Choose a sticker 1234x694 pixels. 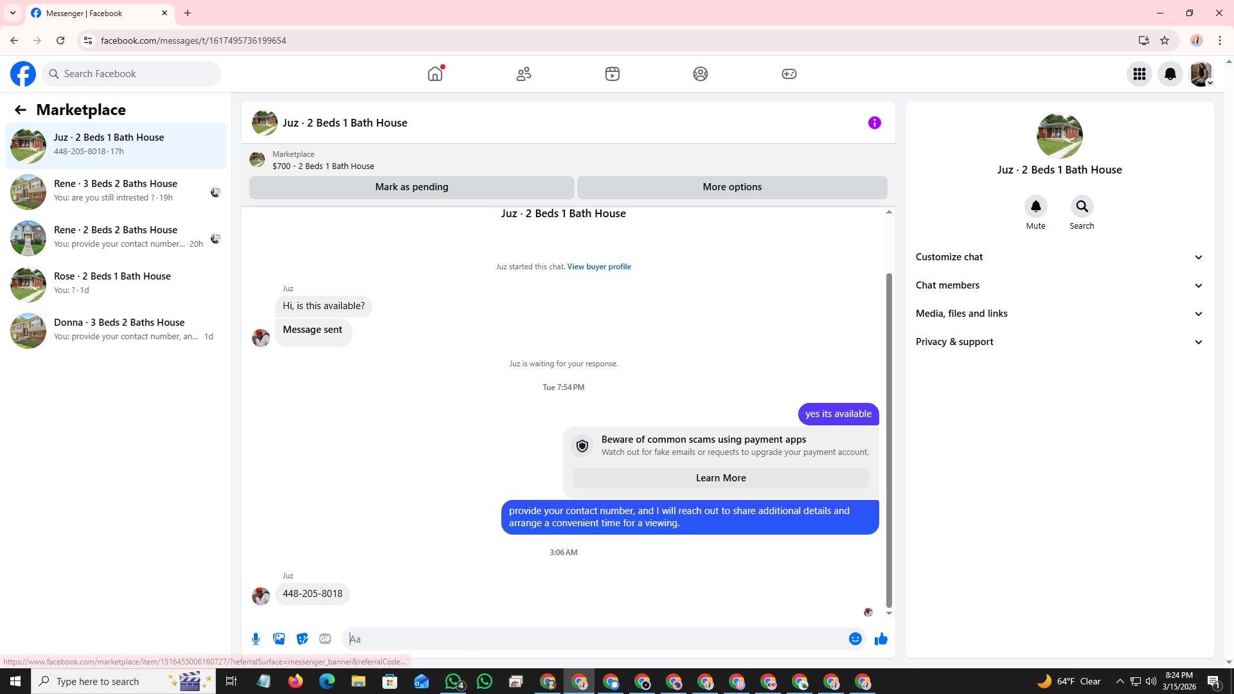[302, 639]
